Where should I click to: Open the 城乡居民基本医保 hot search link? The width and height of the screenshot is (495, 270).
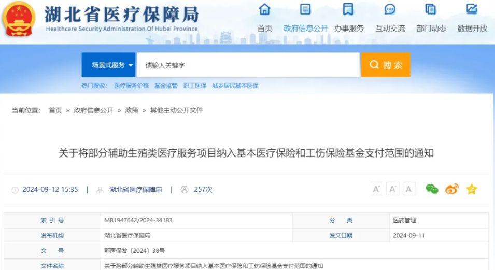pyautogui.click(x=235, y=86)
